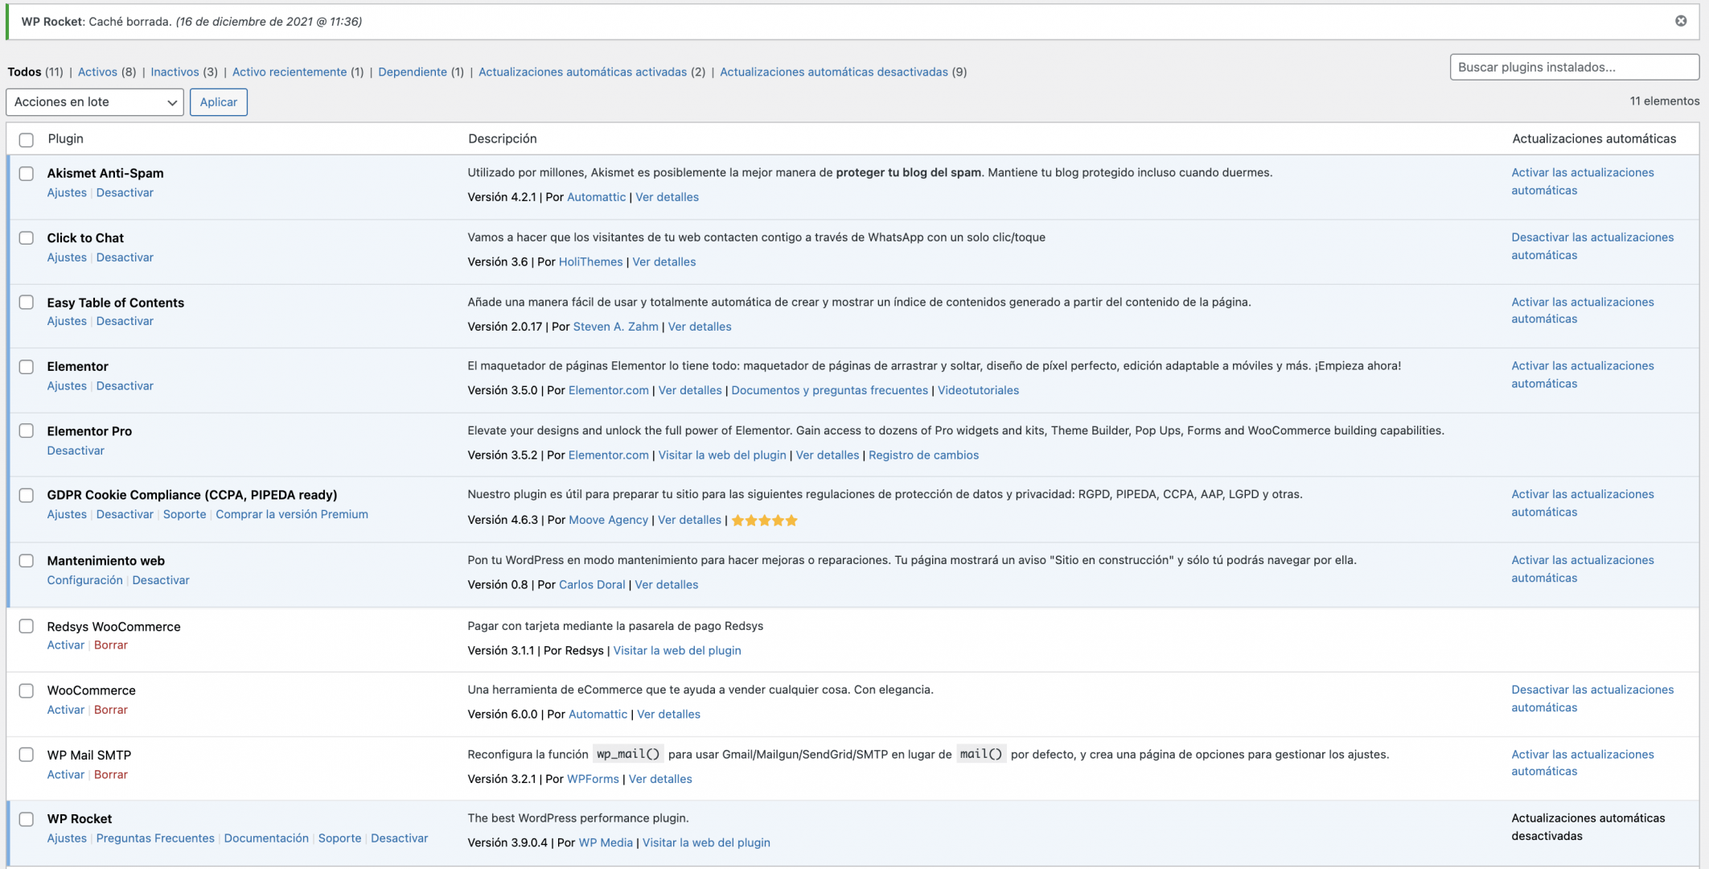Toggle the select-all plugins checkbox
1709x869 pixels.
27,140
